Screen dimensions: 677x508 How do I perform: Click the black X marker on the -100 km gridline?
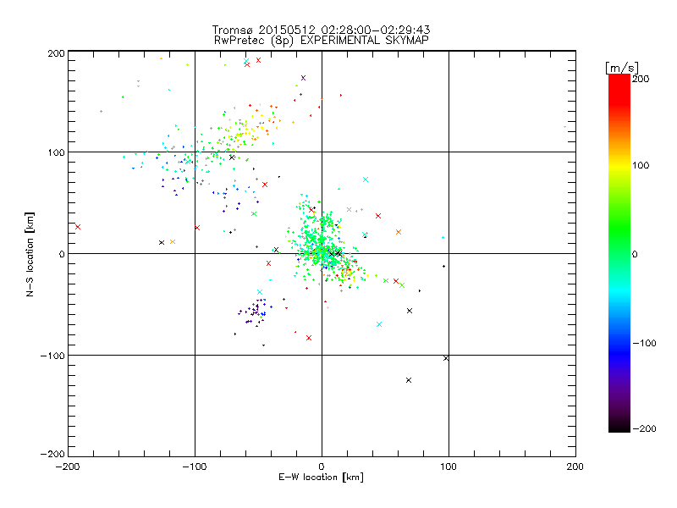coord(446,358)
